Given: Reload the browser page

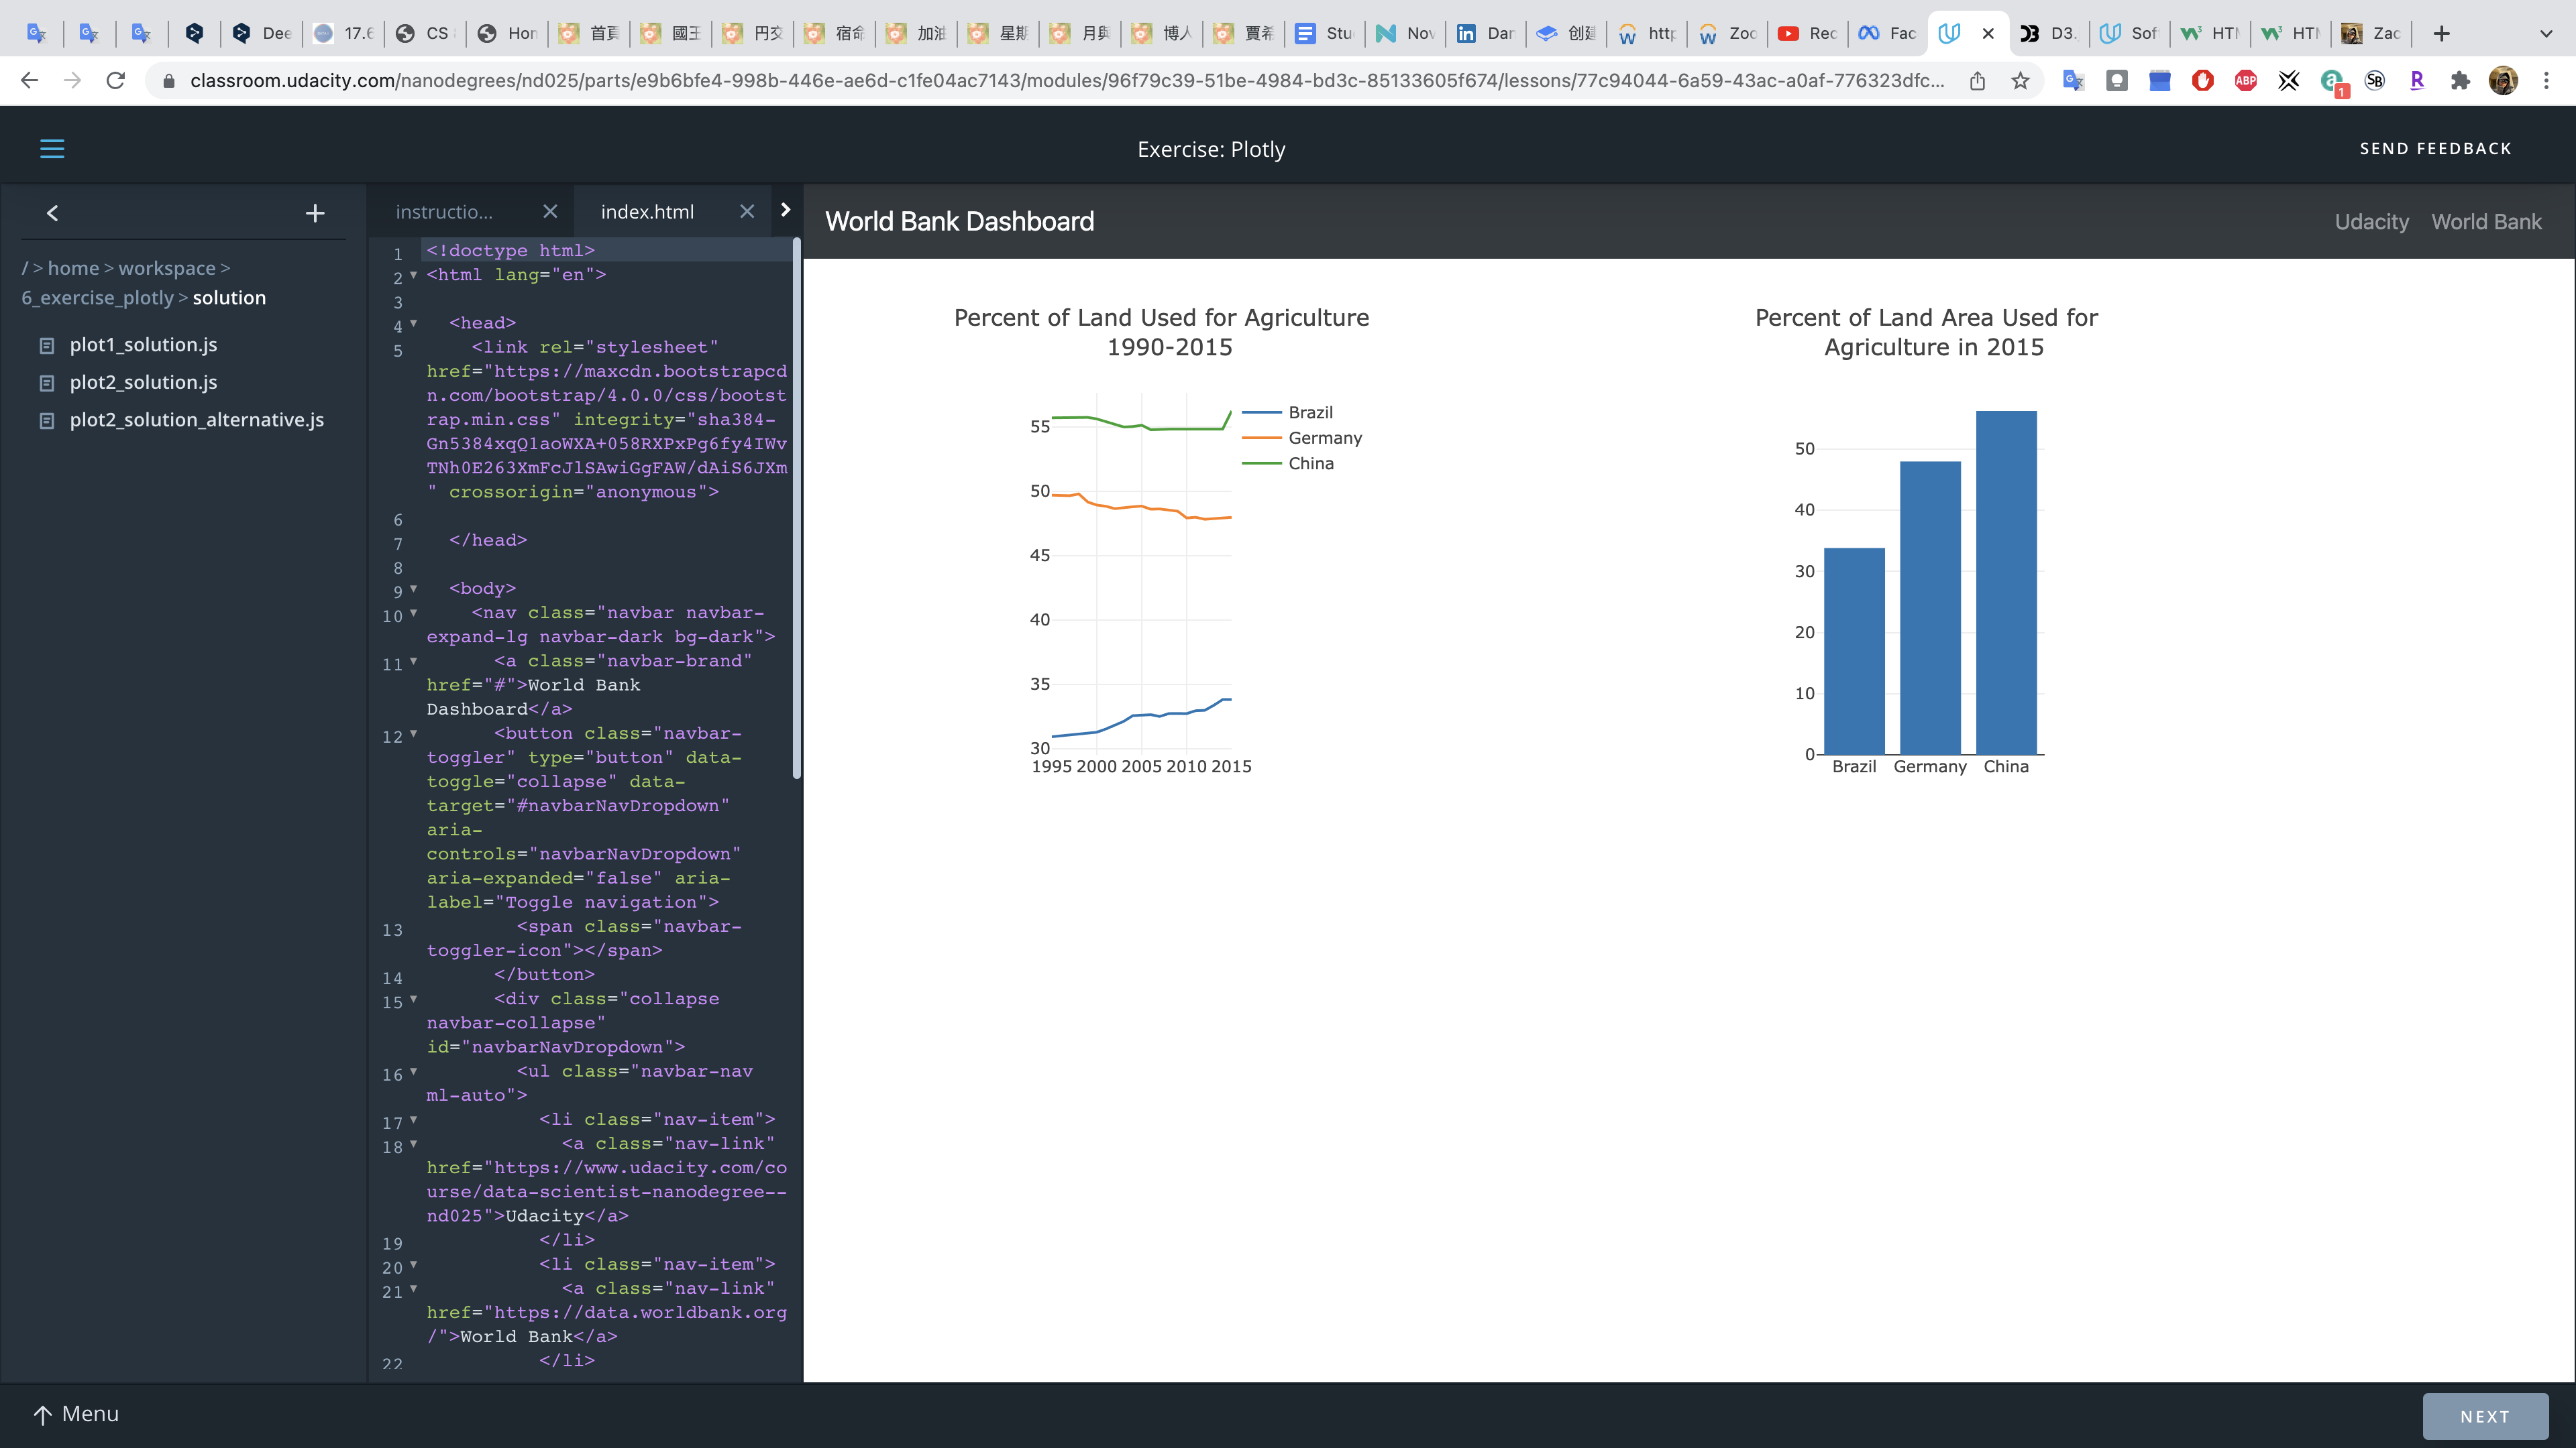Looking at the screenshot, I should pos(116,81).
